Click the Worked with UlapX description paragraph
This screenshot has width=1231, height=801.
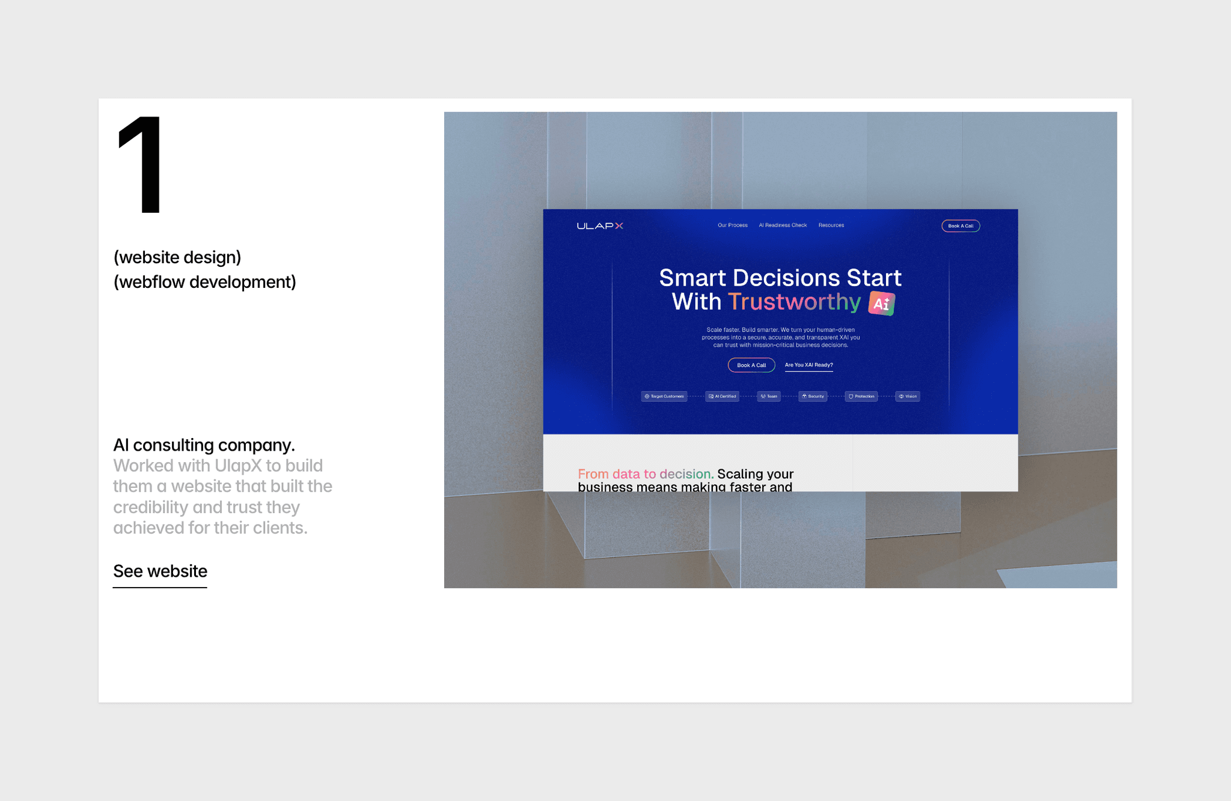click(222, 497)
